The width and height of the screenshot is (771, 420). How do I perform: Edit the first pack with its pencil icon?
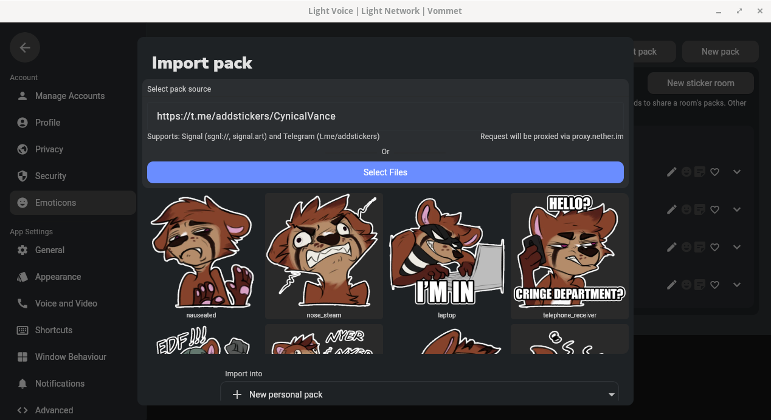click(x=672, y=172)
